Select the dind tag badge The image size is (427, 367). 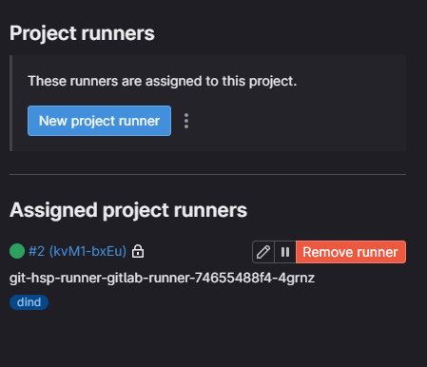pos(29,302)
